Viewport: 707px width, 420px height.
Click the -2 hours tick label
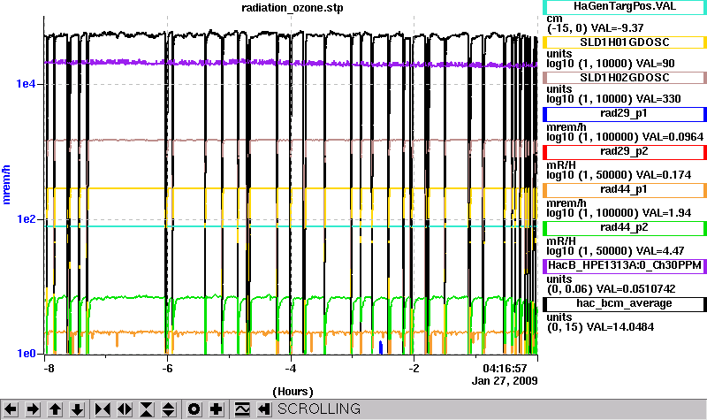pos(414,369)
